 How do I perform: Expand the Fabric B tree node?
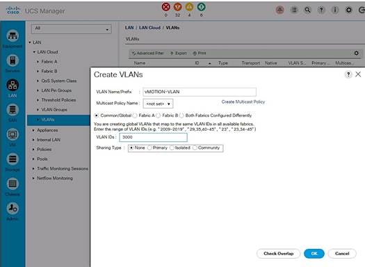point(38,71)
